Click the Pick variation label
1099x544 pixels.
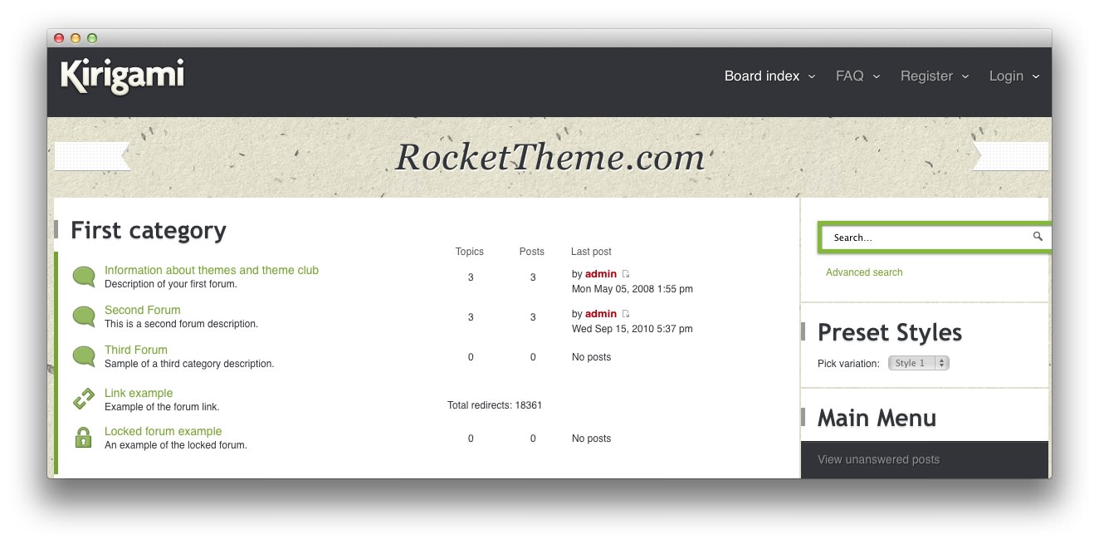[x=848, y=364]
